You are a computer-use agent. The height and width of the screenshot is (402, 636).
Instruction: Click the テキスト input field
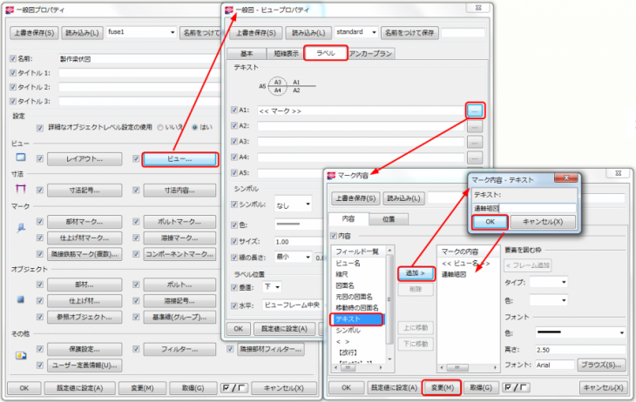524,208
